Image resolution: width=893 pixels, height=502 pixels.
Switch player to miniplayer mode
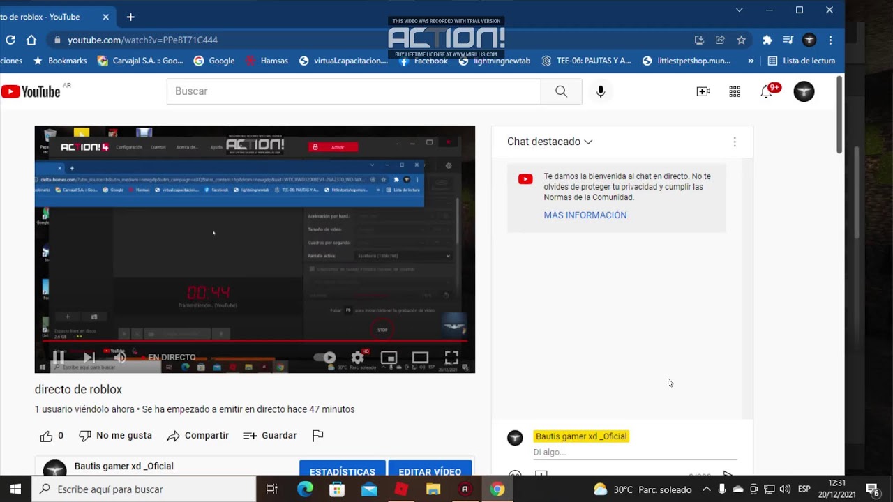pyautogui.click(x=389, y=358)
